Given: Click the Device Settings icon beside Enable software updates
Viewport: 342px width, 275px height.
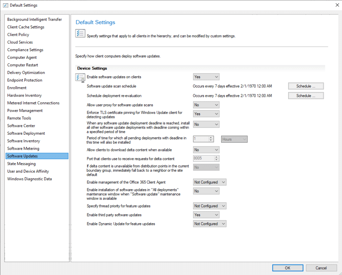Looking at the screenshot, I should [80, 78].
